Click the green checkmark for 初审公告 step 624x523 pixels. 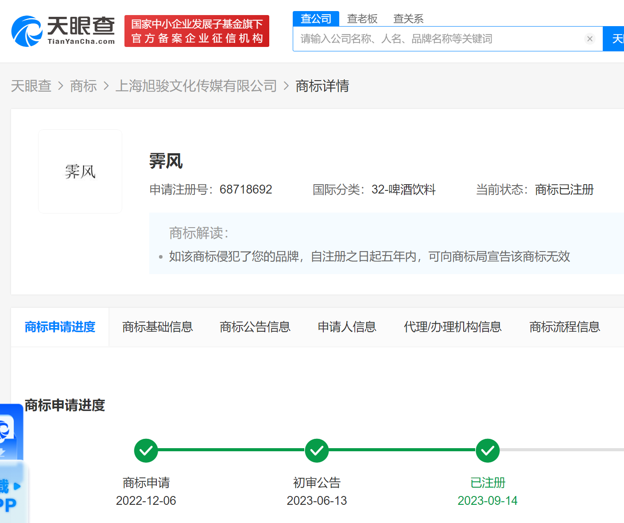point(317,450)
